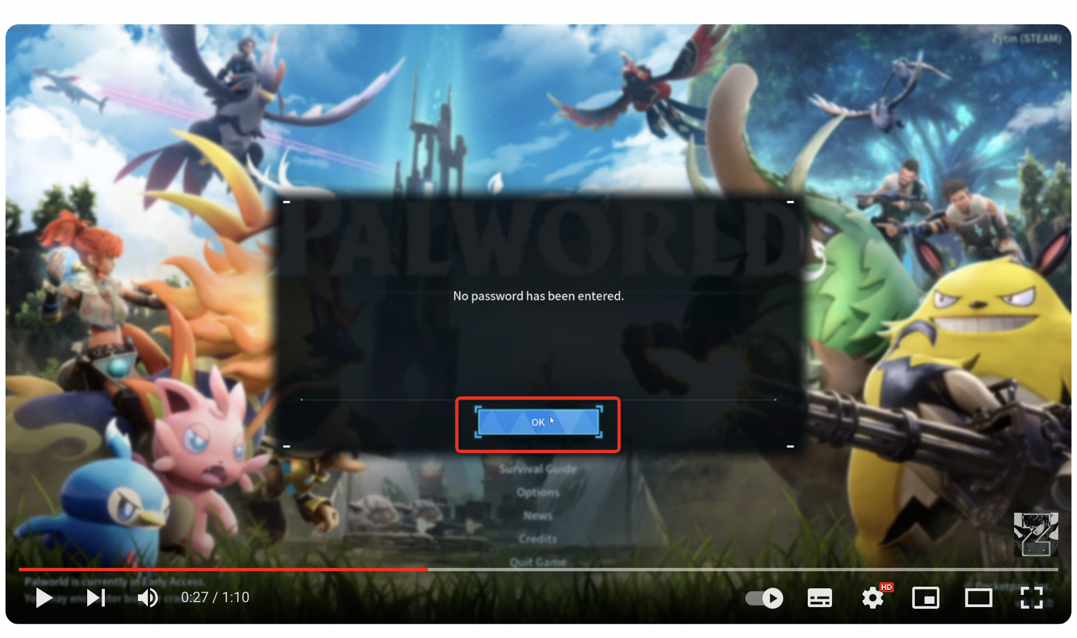The width and height of the screenshot is (1077, 638).
Task: Toggle the autoplay switch
Action: click(764, 598)
